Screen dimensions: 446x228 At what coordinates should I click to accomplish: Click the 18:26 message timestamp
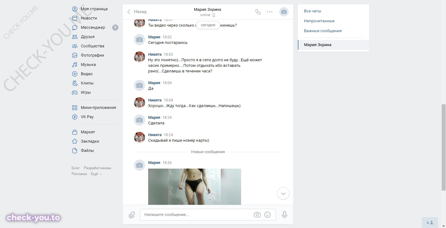pyautogui.click(x=167, y=163)
